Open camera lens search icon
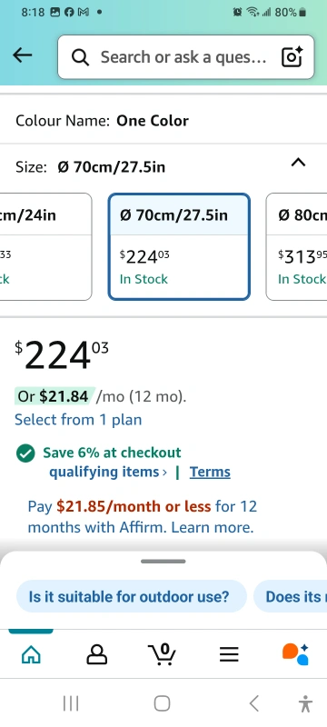 point(292,57)
